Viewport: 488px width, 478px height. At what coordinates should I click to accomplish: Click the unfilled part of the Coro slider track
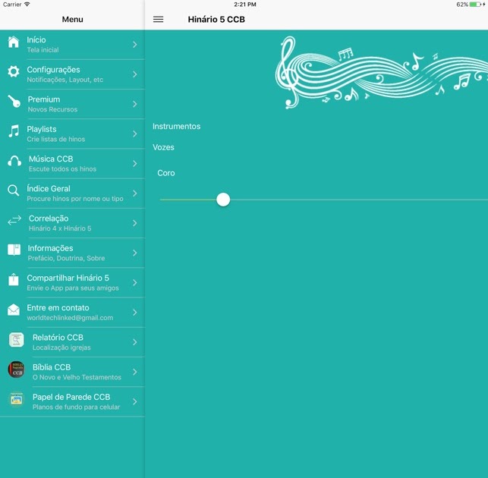tap(359, 200)
